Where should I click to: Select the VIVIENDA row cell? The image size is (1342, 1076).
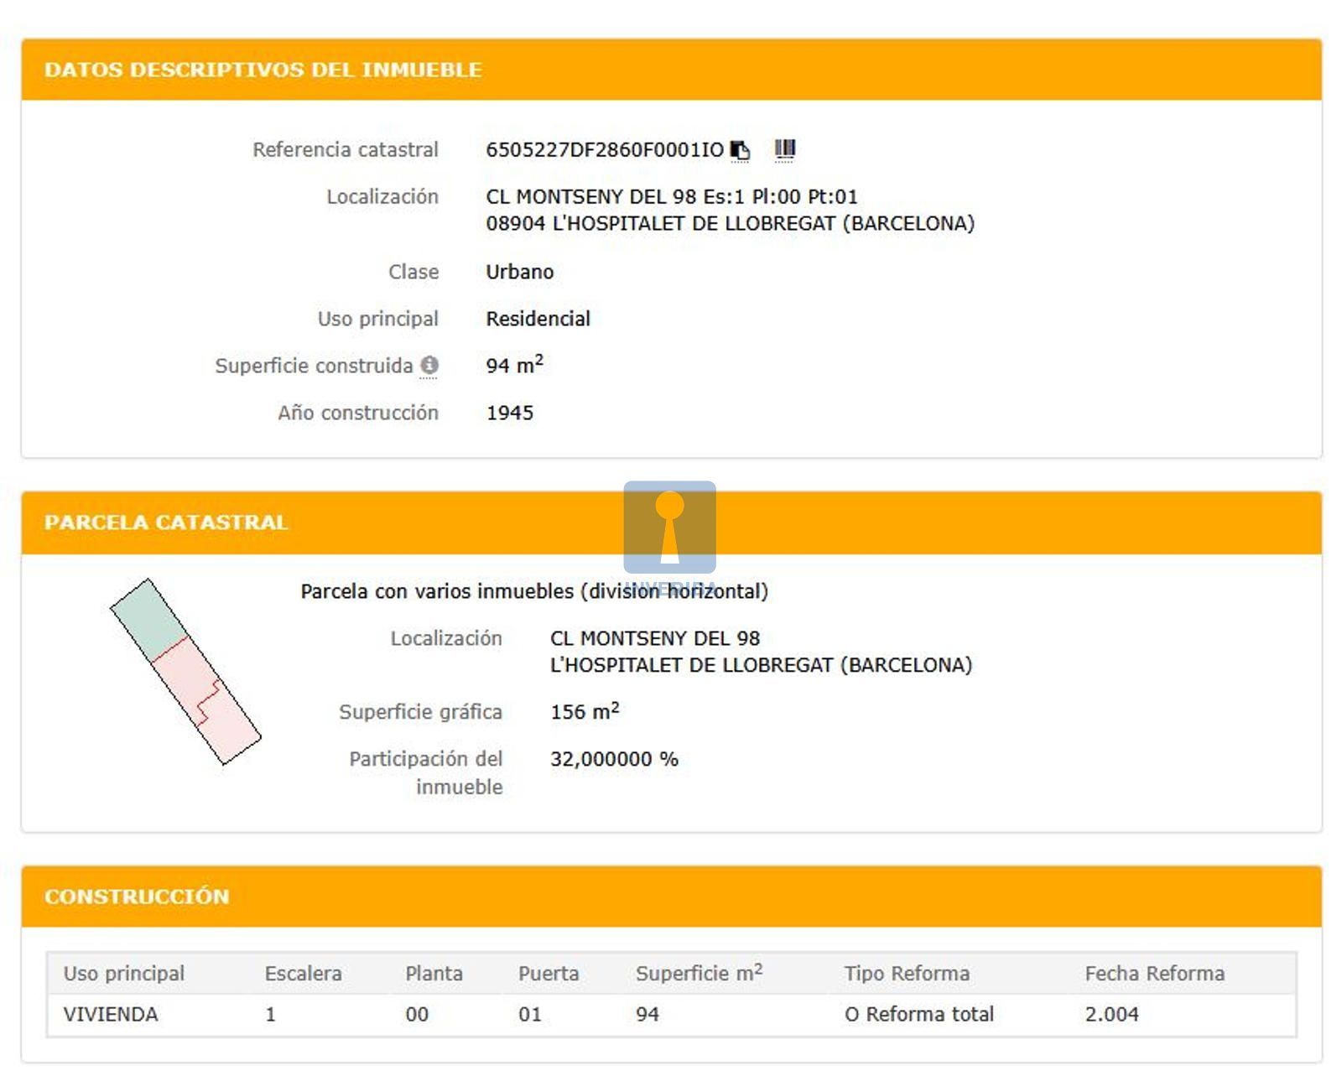point(111,1015)
